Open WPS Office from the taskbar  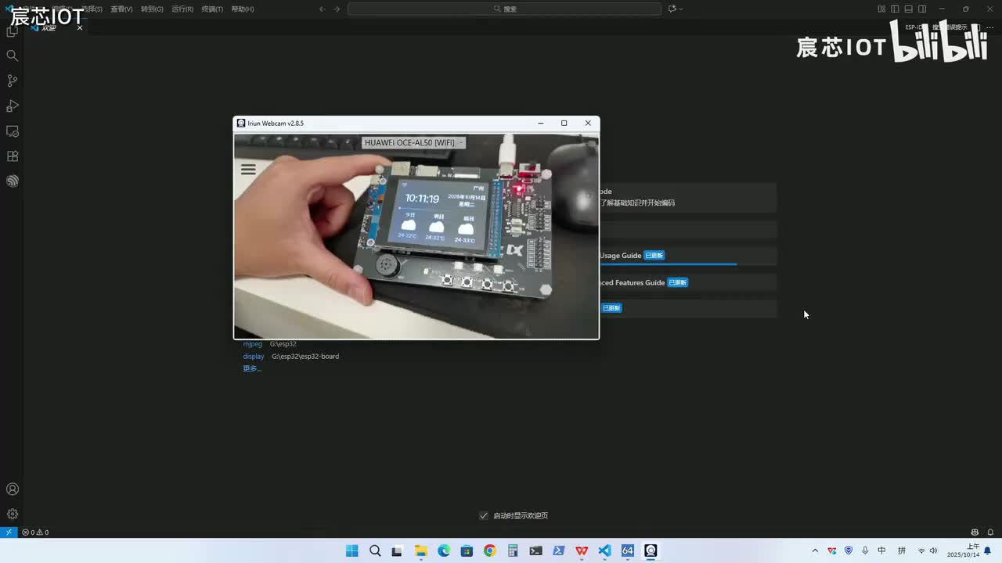point(582,550)
